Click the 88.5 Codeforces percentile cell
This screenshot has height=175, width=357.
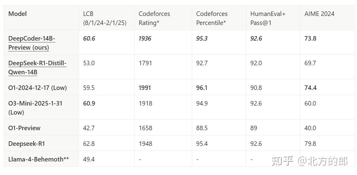(x=202, y=128)
